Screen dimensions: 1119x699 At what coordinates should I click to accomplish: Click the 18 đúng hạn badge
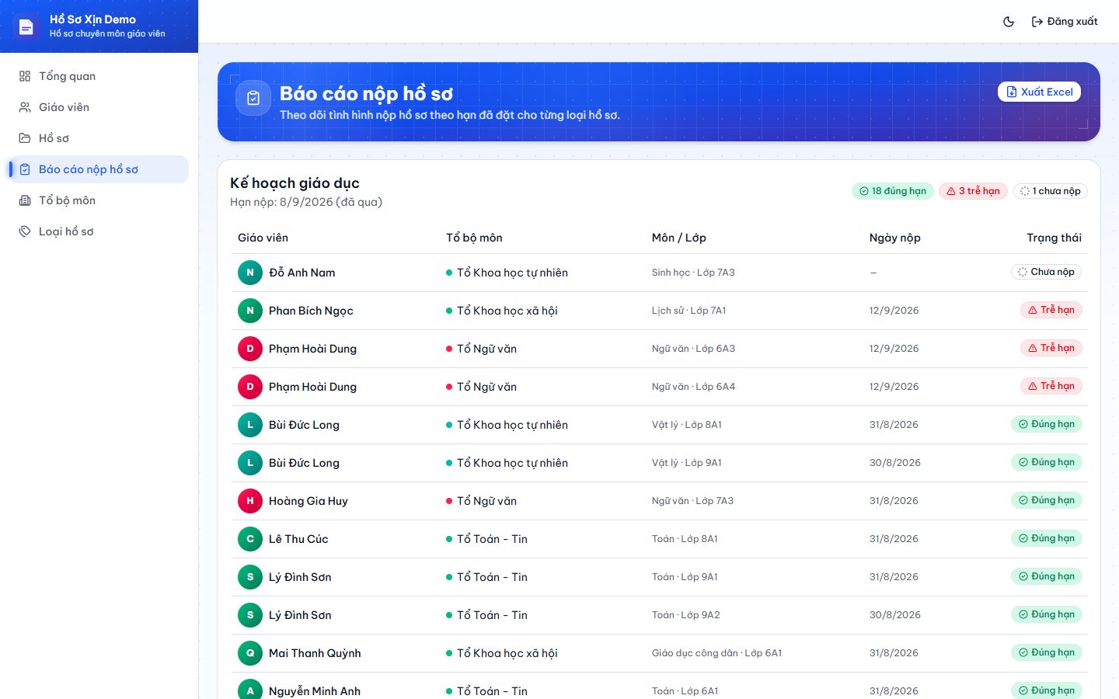[893, 191]
